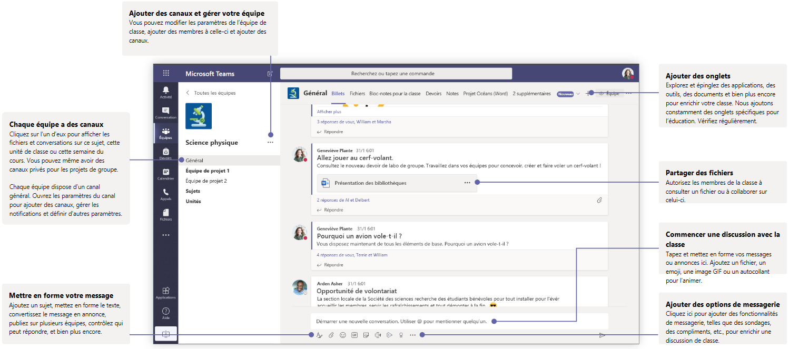
Task: Click the emoji smiley icon
Action: pos(343,335)
